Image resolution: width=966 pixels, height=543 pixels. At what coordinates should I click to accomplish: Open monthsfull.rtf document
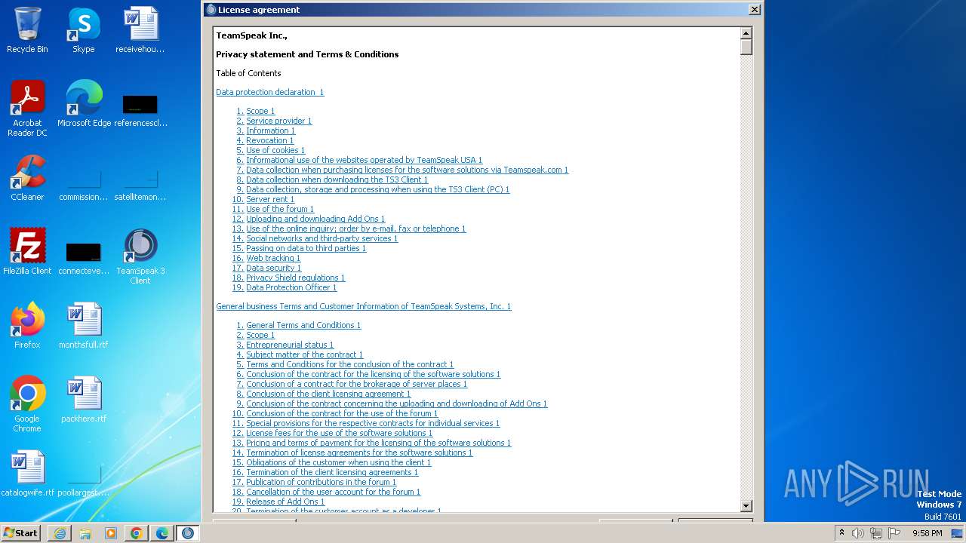click(x=84, y=326)
